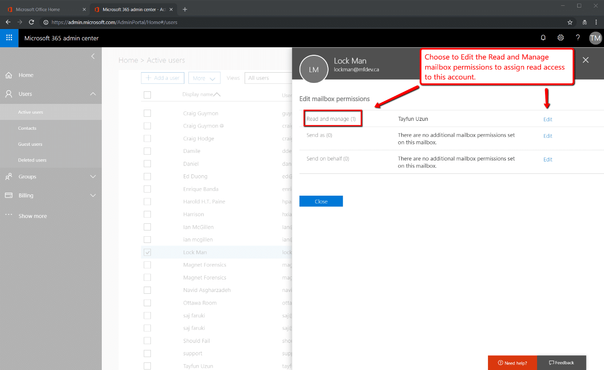Open the Views All users dropdown
This screenshot has width=604, height=370.
(268, 78)
